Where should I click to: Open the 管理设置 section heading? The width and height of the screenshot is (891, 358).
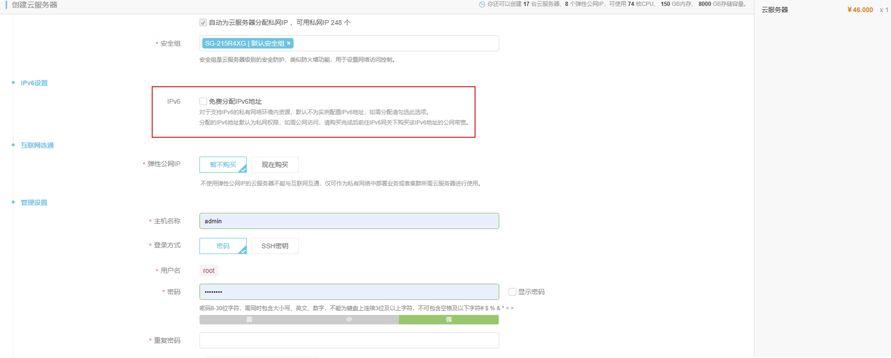click(34, 203)
